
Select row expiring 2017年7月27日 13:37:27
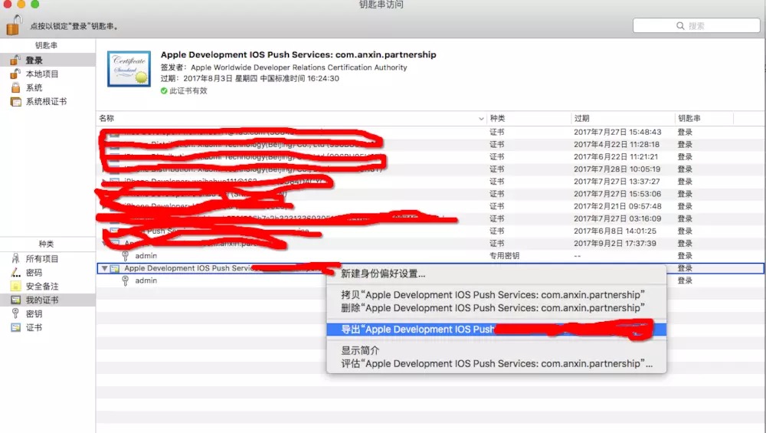click(430, 182)
